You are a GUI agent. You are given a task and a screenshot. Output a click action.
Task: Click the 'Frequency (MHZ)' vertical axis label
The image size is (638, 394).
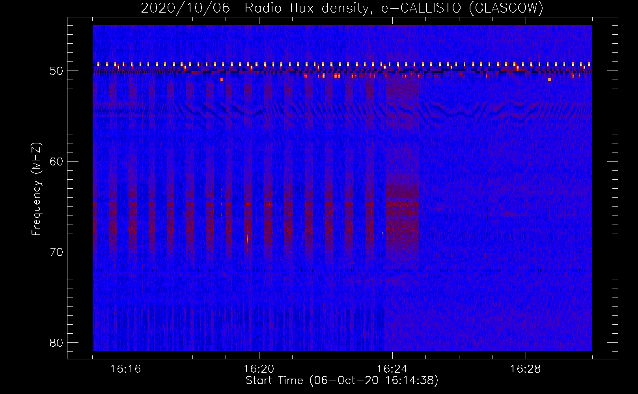coord(36,189)
